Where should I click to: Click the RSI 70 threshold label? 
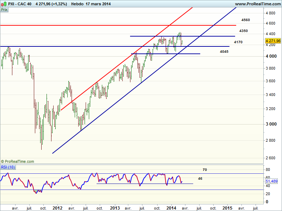(205, 170)
